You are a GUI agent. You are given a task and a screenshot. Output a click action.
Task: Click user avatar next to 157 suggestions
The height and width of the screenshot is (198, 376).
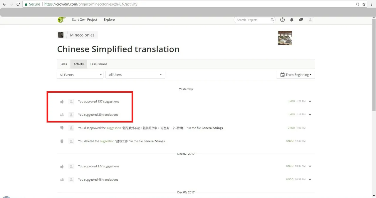click(71, 102)
